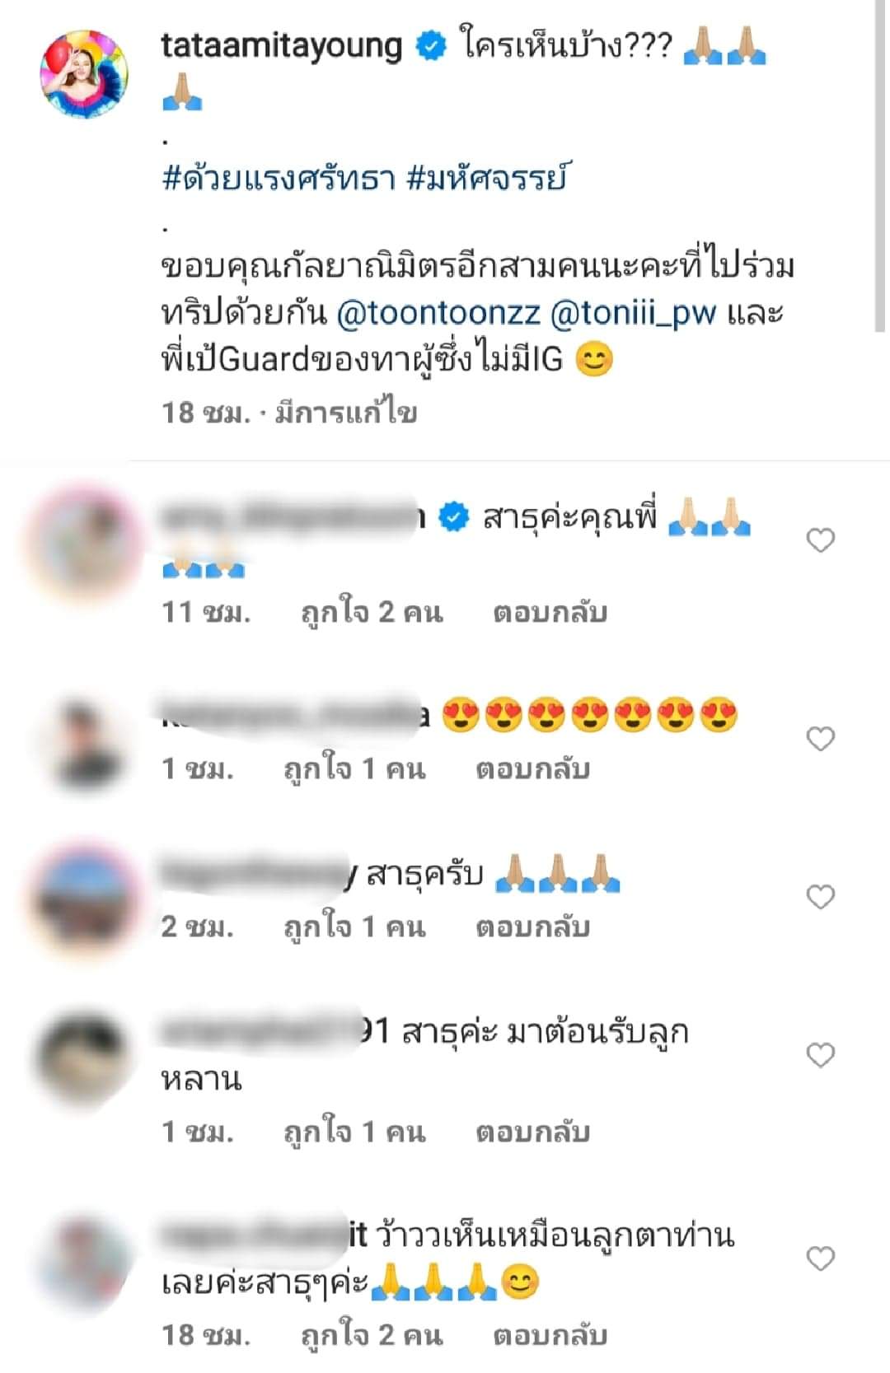View likes on สาธุค่ะคุณพี่ comment (ถูกใจ 2 คน)
Viewport: 890px width, 1373px height.
[372, 613]
